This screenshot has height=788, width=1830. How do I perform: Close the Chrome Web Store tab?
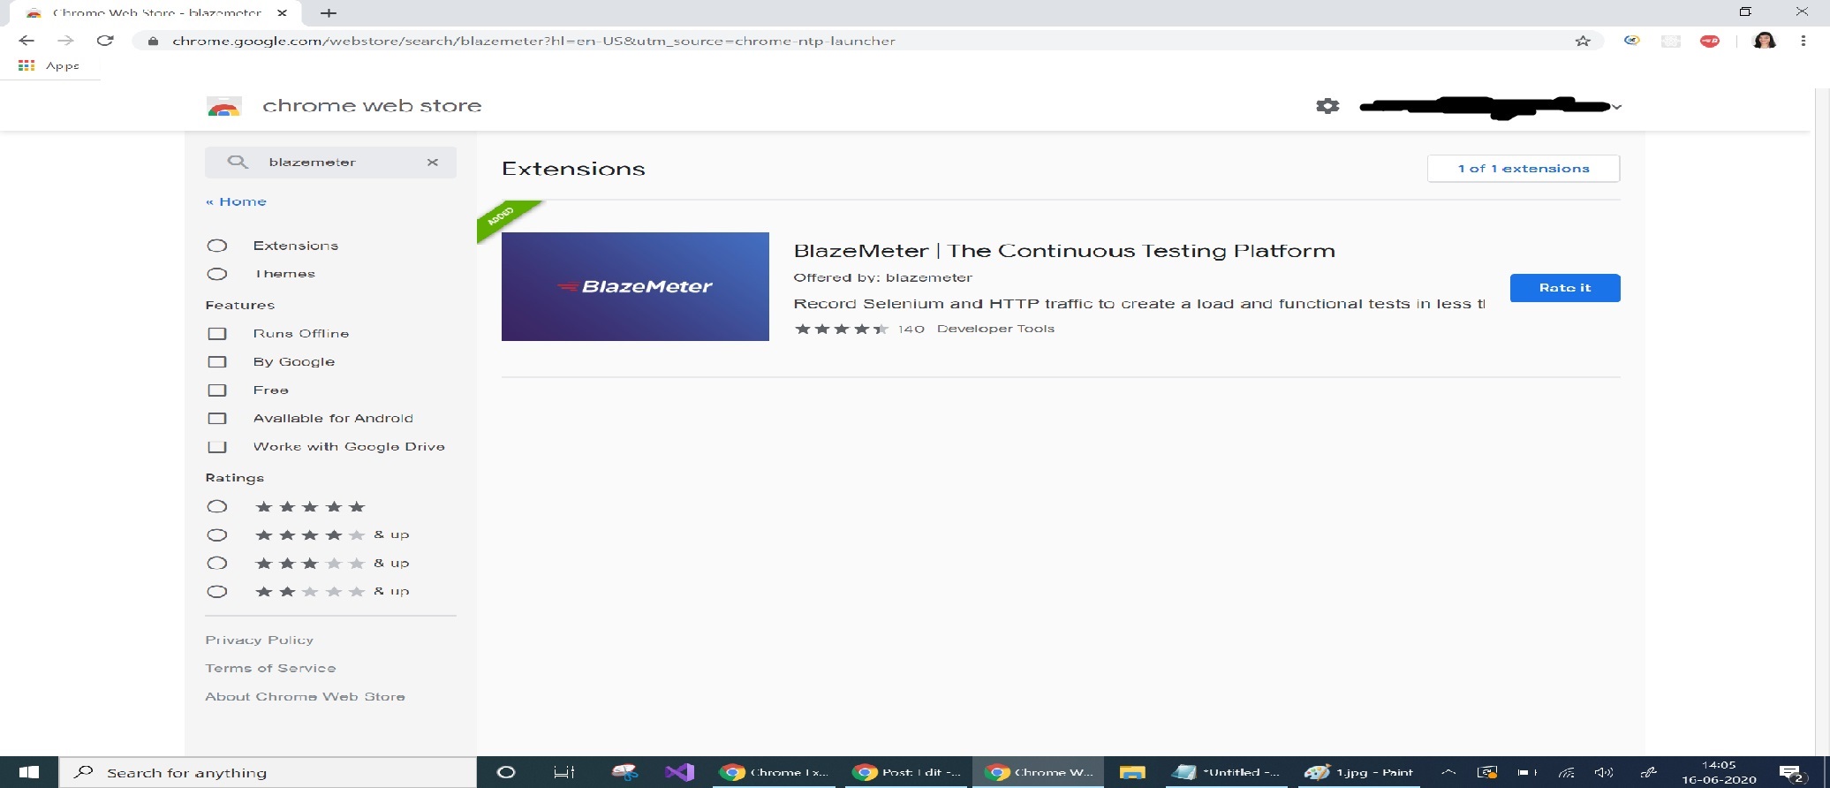pos(282,13)
